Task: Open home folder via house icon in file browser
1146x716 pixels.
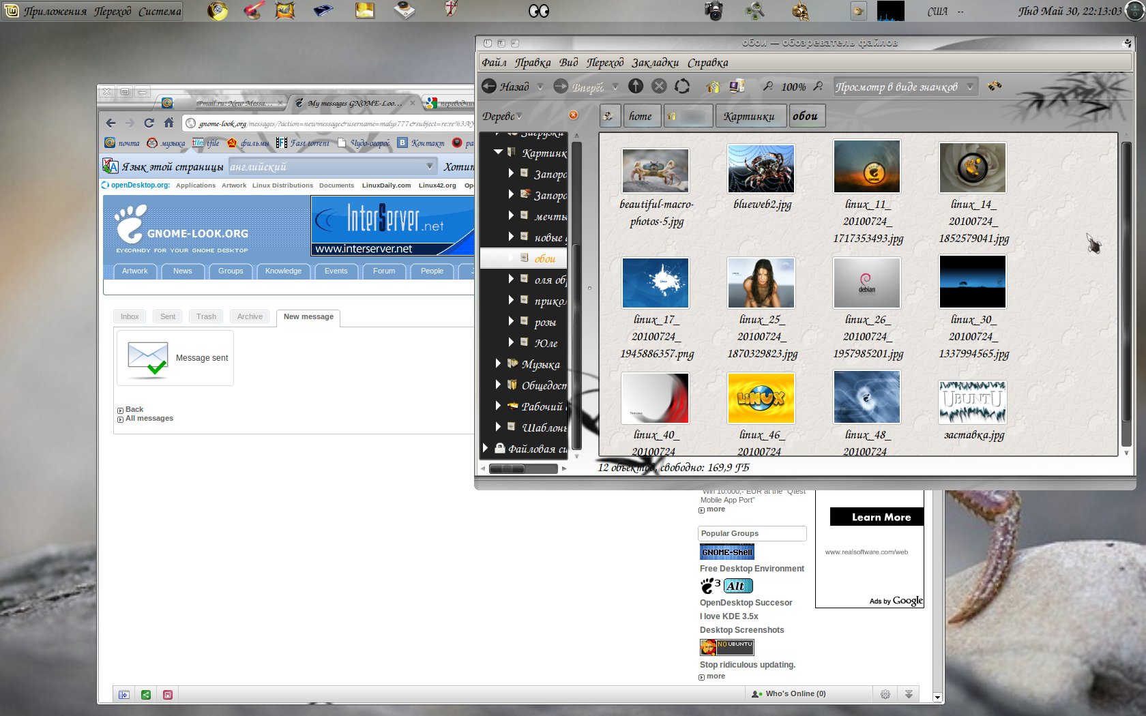Action: point(713,86)
